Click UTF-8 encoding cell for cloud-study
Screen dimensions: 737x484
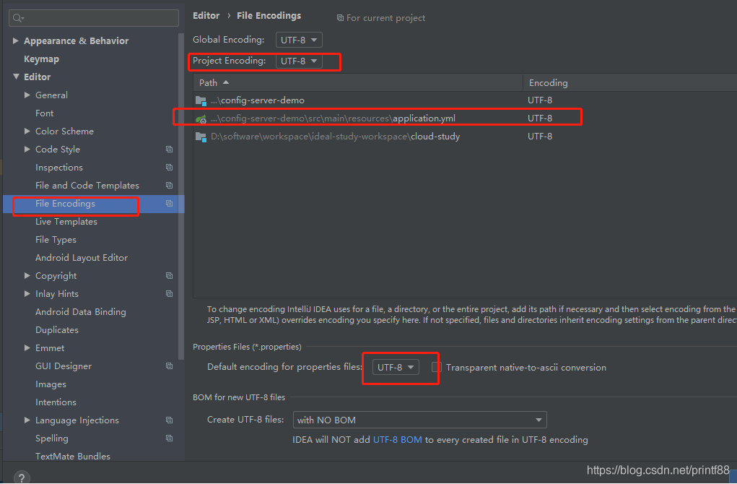[540, 137]
